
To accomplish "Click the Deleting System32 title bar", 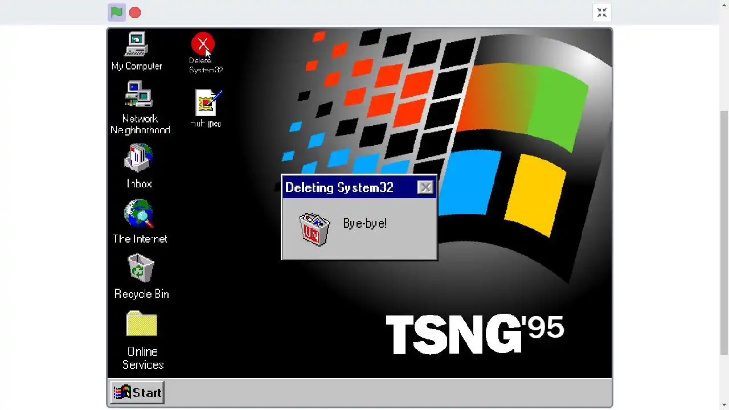I will pyautogui.click(x=359, y=187).
